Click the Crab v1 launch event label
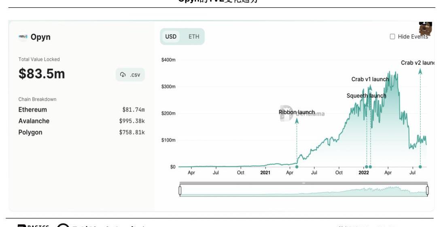This screenshot has width=437, height=227. click(x=370, y=79)
